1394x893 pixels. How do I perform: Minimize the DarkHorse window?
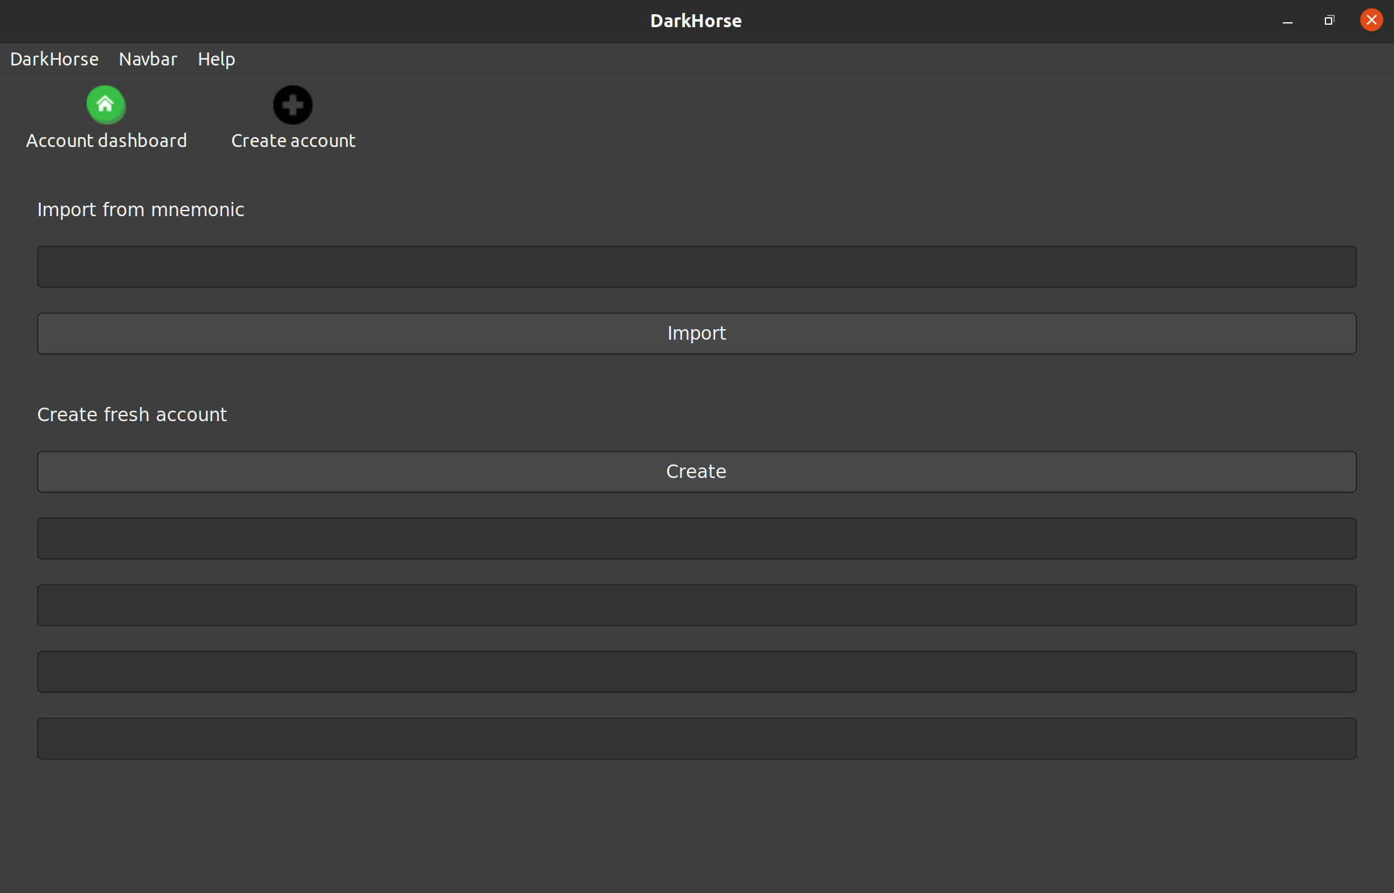tap(1288, 21)
